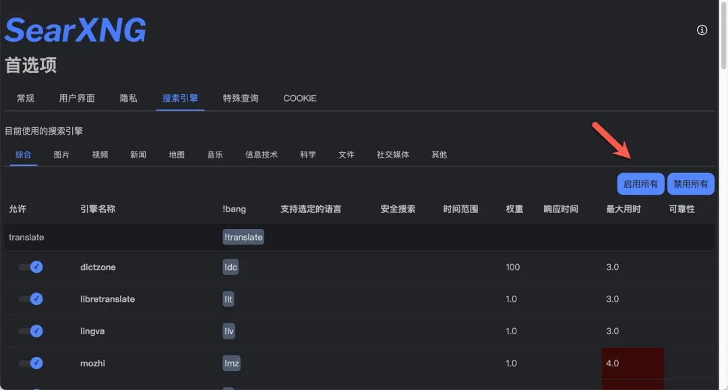728x390 pixels.
Task: Click the SearXNG logo
Action: 75,30
